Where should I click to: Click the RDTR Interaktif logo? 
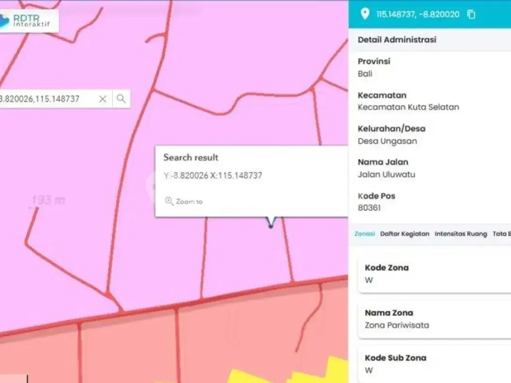tap(29, 20)
